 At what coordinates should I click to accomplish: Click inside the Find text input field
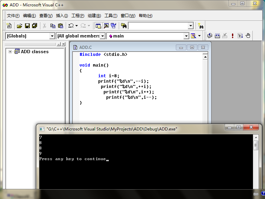tap(158, 26)
